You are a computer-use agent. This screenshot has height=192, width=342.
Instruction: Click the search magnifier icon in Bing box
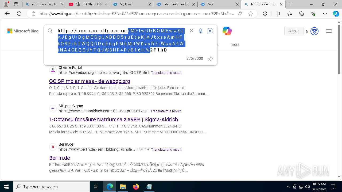50,31
